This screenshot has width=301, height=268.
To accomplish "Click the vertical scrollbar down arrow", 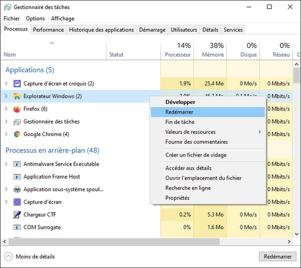I will 296,234.
